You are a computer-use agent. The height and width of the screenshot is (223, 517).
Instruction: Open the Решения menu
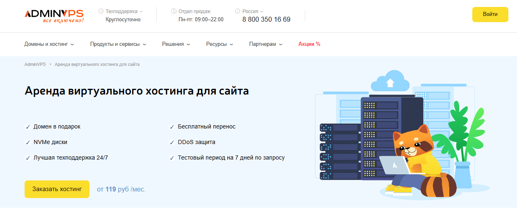tap(176, 44)
